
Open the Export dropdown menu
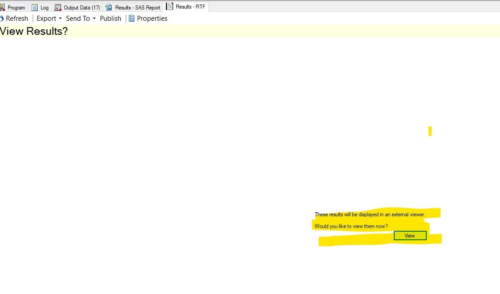pos(46,19)
